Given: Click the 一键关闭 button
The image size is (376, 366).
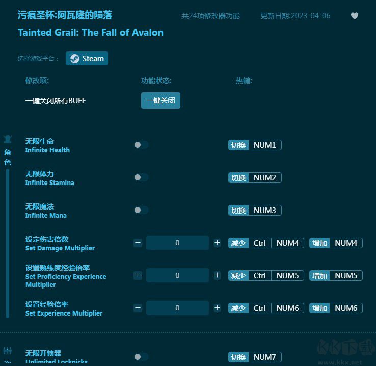Looking at the screenshot, I should pos(160,100).
